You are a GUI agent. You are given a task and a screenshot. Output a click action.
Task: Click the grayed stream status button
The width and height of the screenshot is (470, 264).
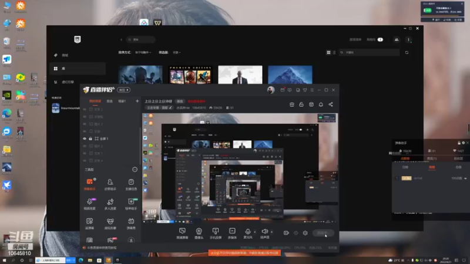pyautogui.click(x=323, y=233)
